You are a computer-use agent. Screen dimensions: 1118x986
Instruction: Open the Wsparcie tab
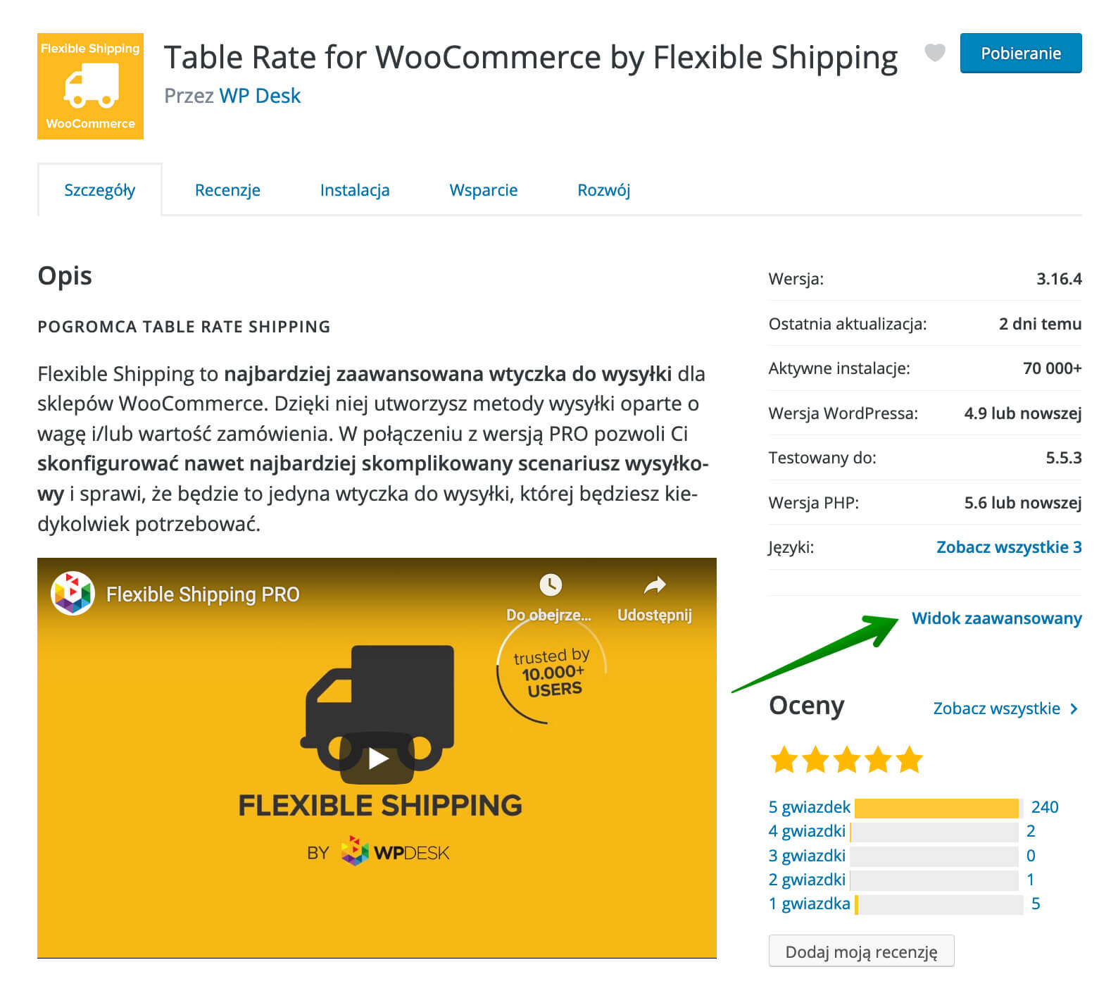pyautogui.click(x=484, y=190)
